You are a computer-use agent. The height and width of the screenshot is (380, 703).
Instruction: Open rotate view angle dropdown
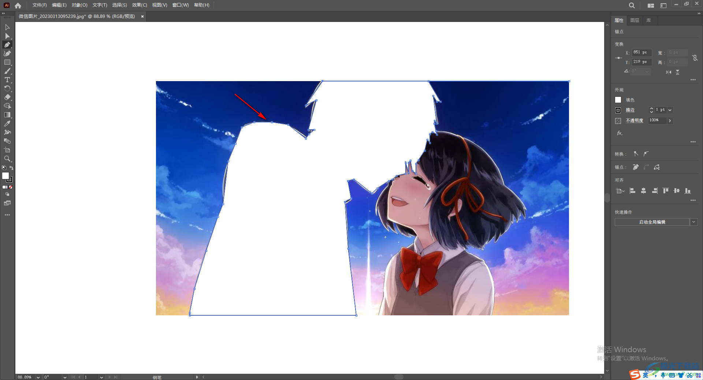click(65, 377)
